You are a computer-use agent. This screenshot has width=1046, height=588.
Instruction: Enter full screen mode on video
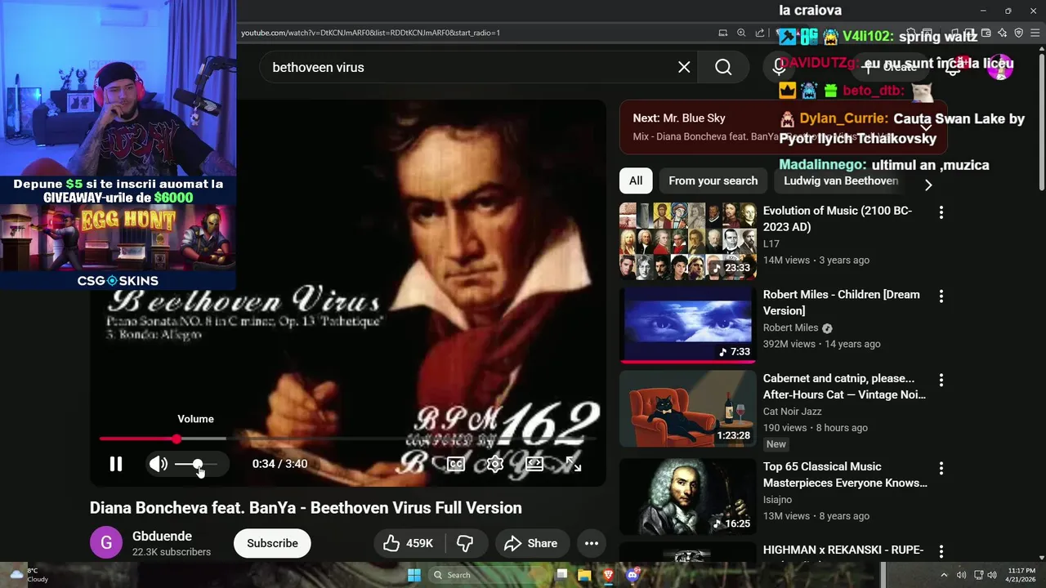(574, 464)
